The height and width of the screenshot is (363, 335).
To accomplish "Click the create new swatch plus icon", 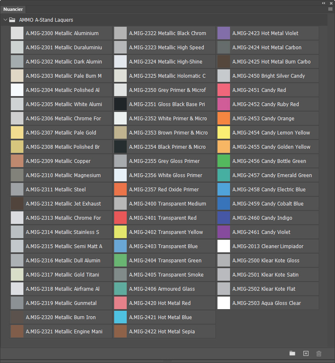I will pyautogui.click(x=306, y=353).
